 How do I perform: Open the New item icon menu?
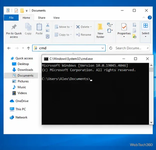pos(110,25)
